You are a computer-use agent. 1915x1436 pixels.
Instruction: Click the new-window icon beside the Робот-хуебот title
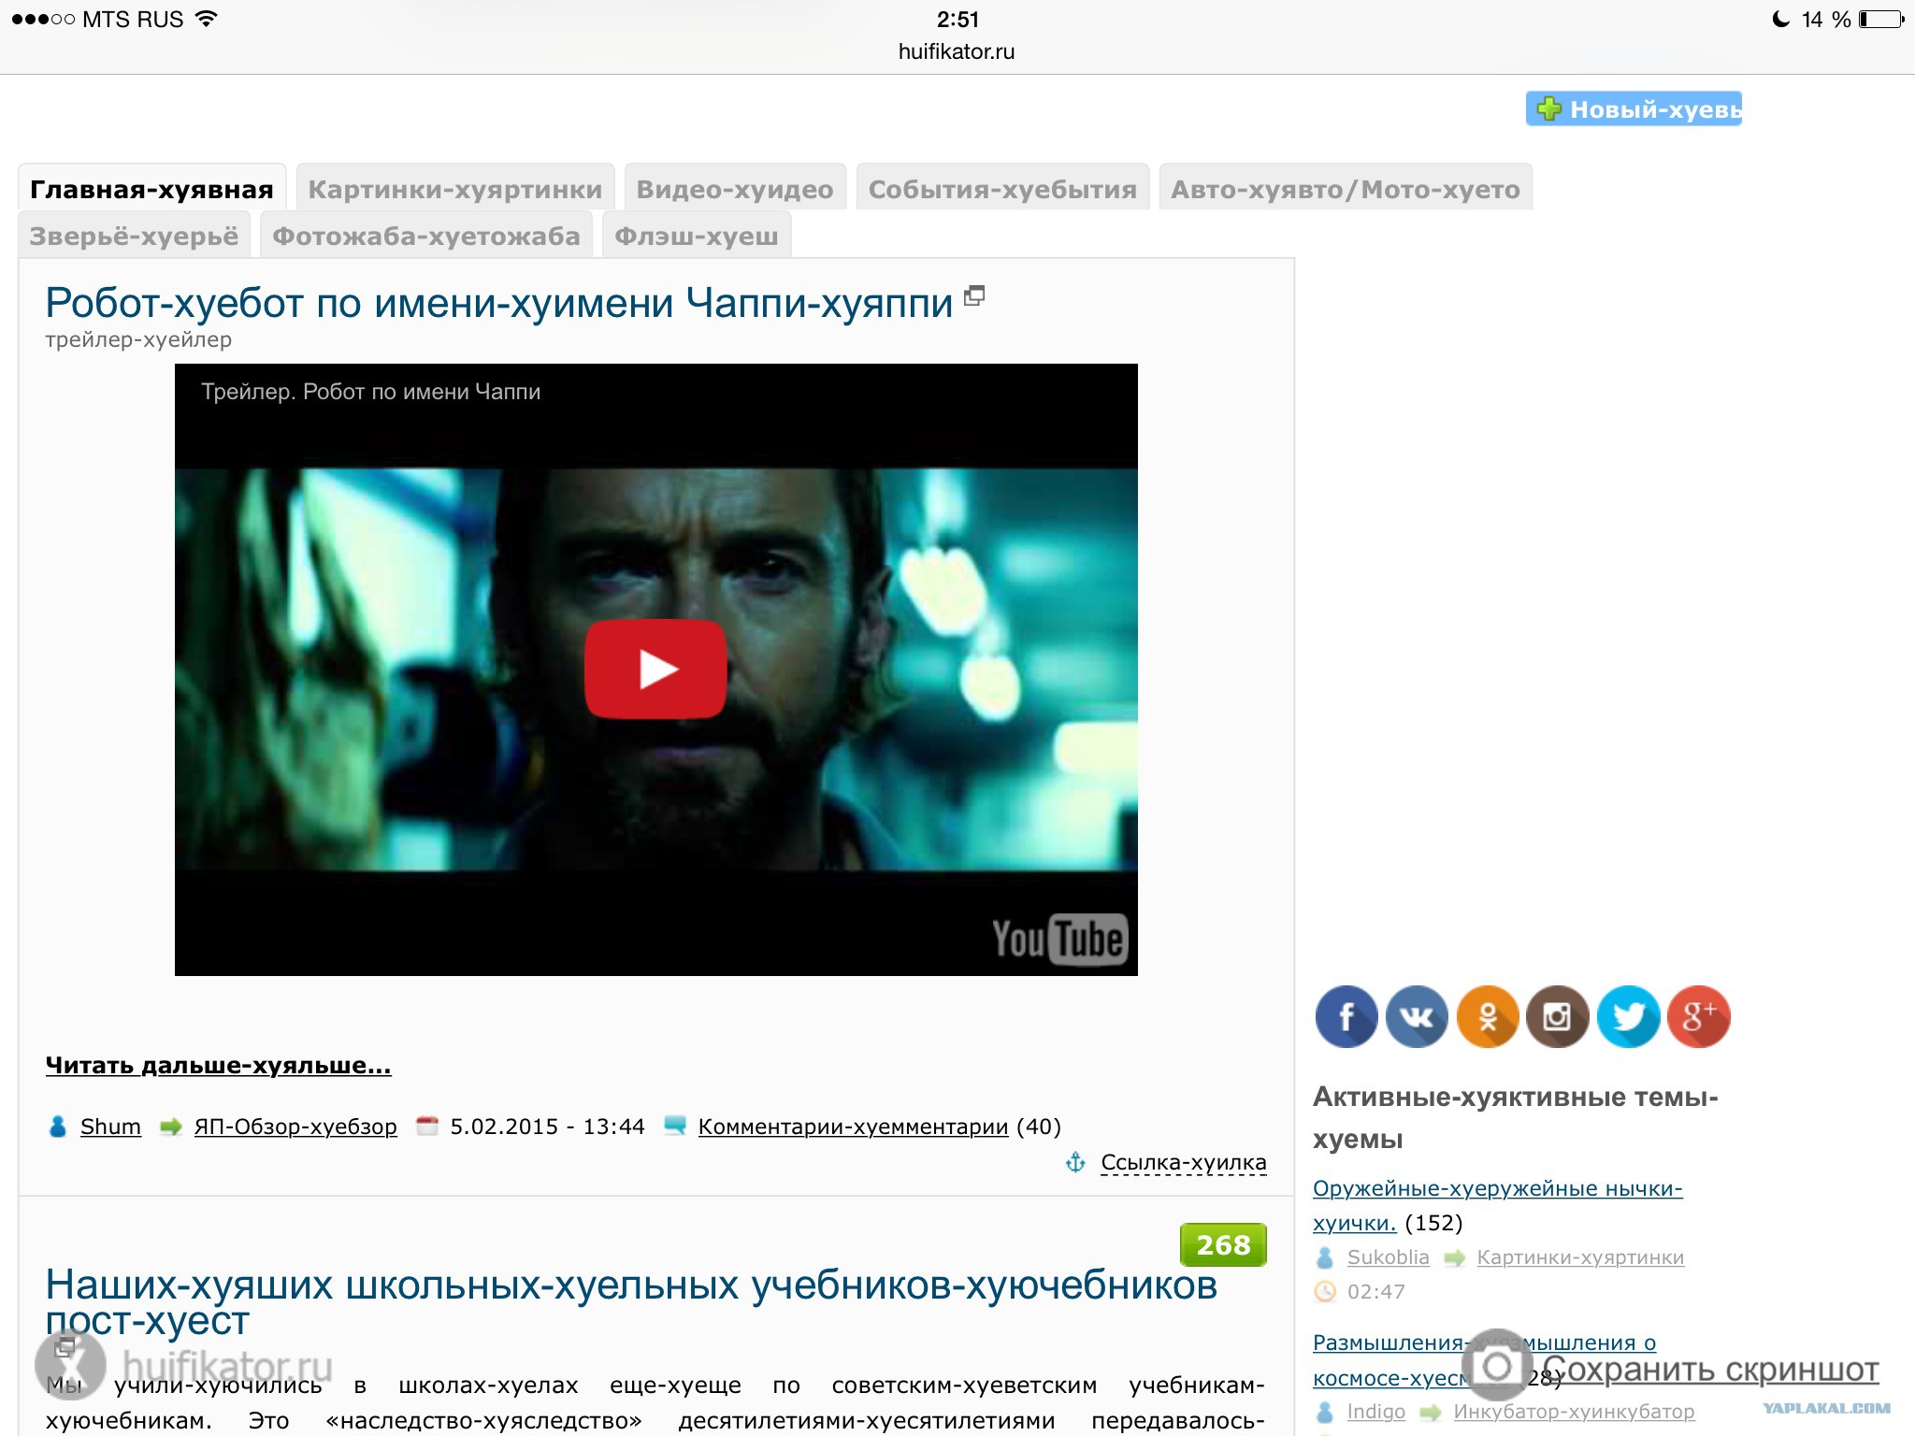click(974, 295)
